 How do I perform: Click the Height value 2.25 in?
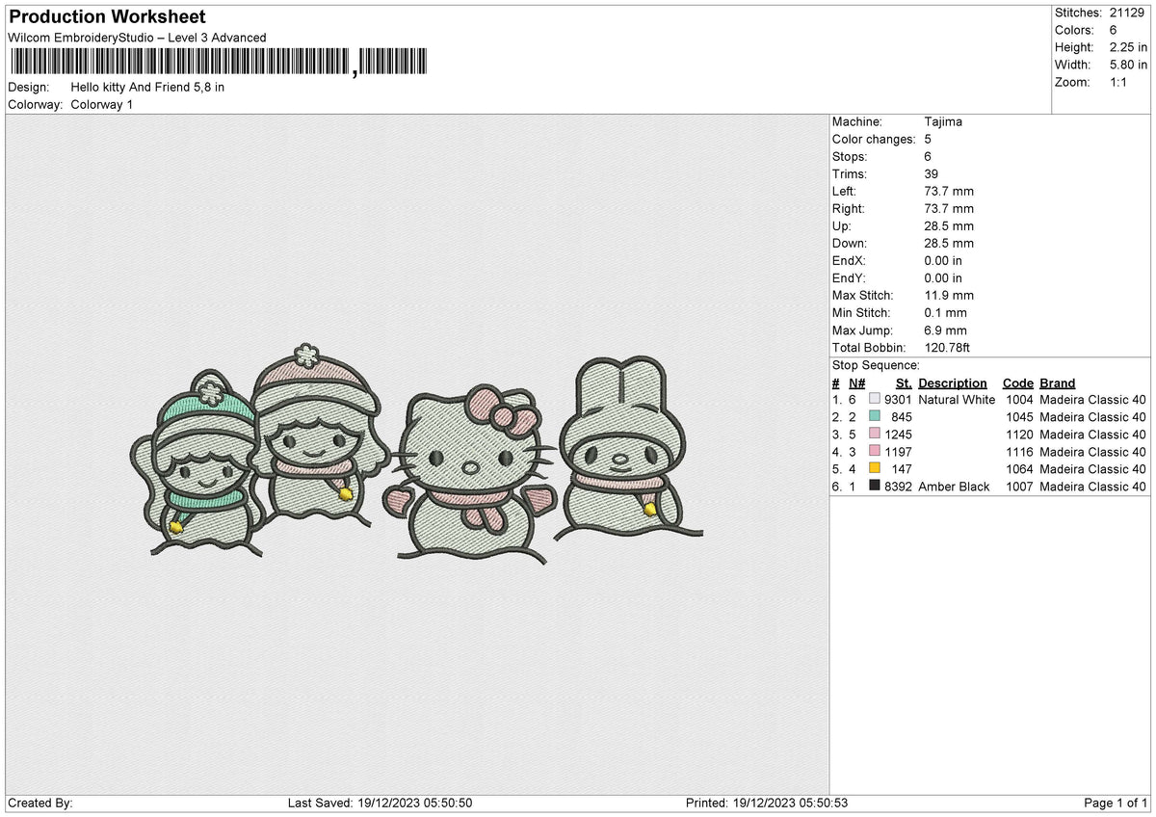coord(1128,47)
